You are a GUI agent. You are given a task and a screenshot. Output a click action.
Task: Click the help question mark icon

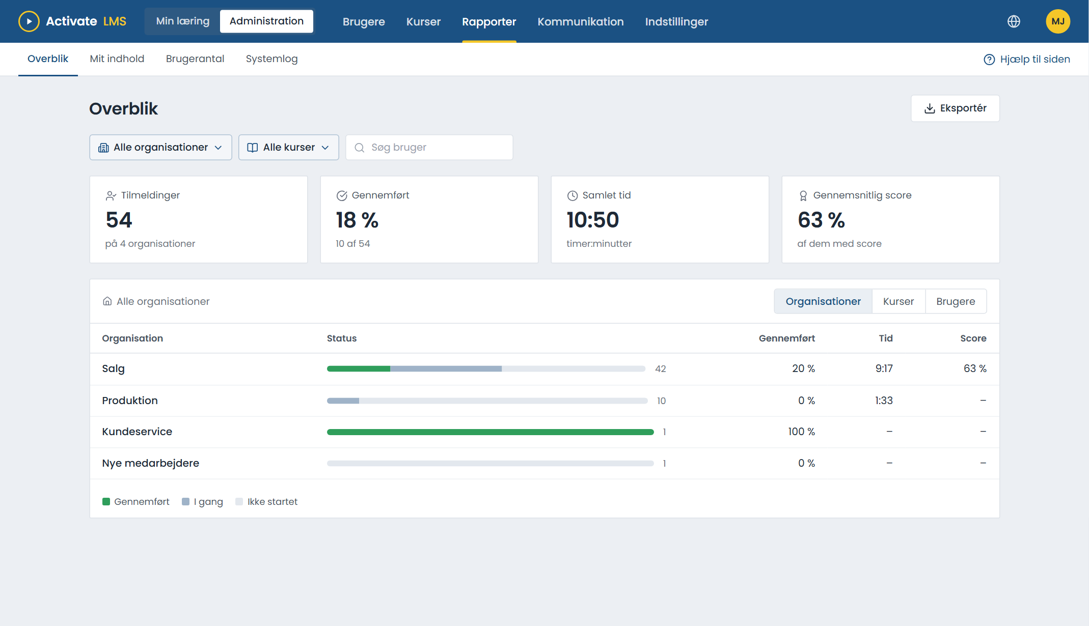(x=989, y=60)
